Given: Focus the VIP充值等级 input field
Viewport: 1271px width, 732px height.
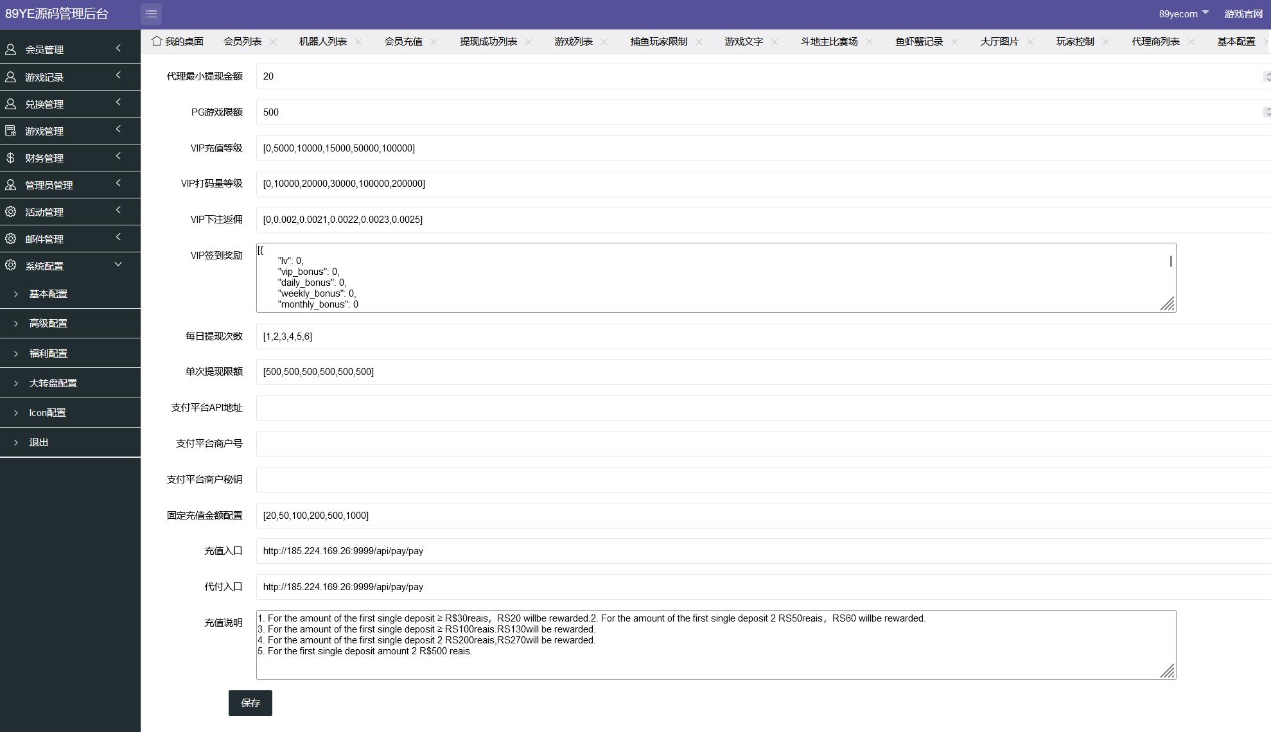Looking at the screenshot, I should pyautogui.click(x=763, y=148).
